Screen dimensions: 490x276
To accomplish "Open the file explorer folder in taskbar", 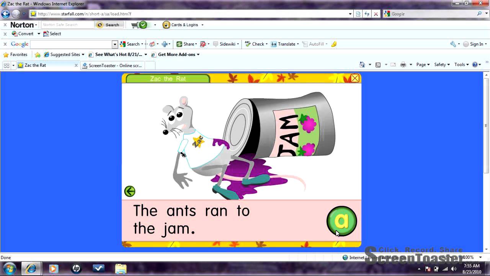I will click(x=121, y=268).
